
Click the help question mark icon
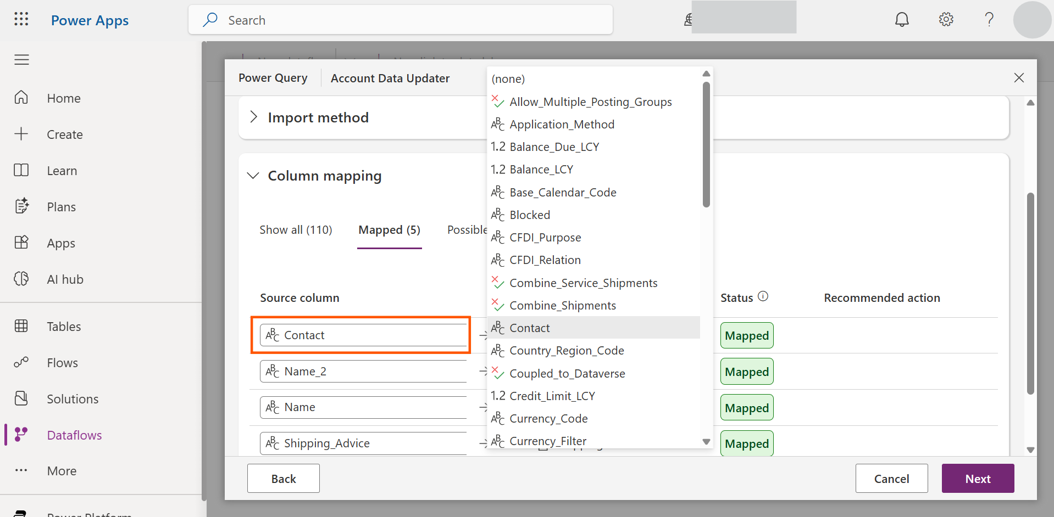click(x=989, y=20)
